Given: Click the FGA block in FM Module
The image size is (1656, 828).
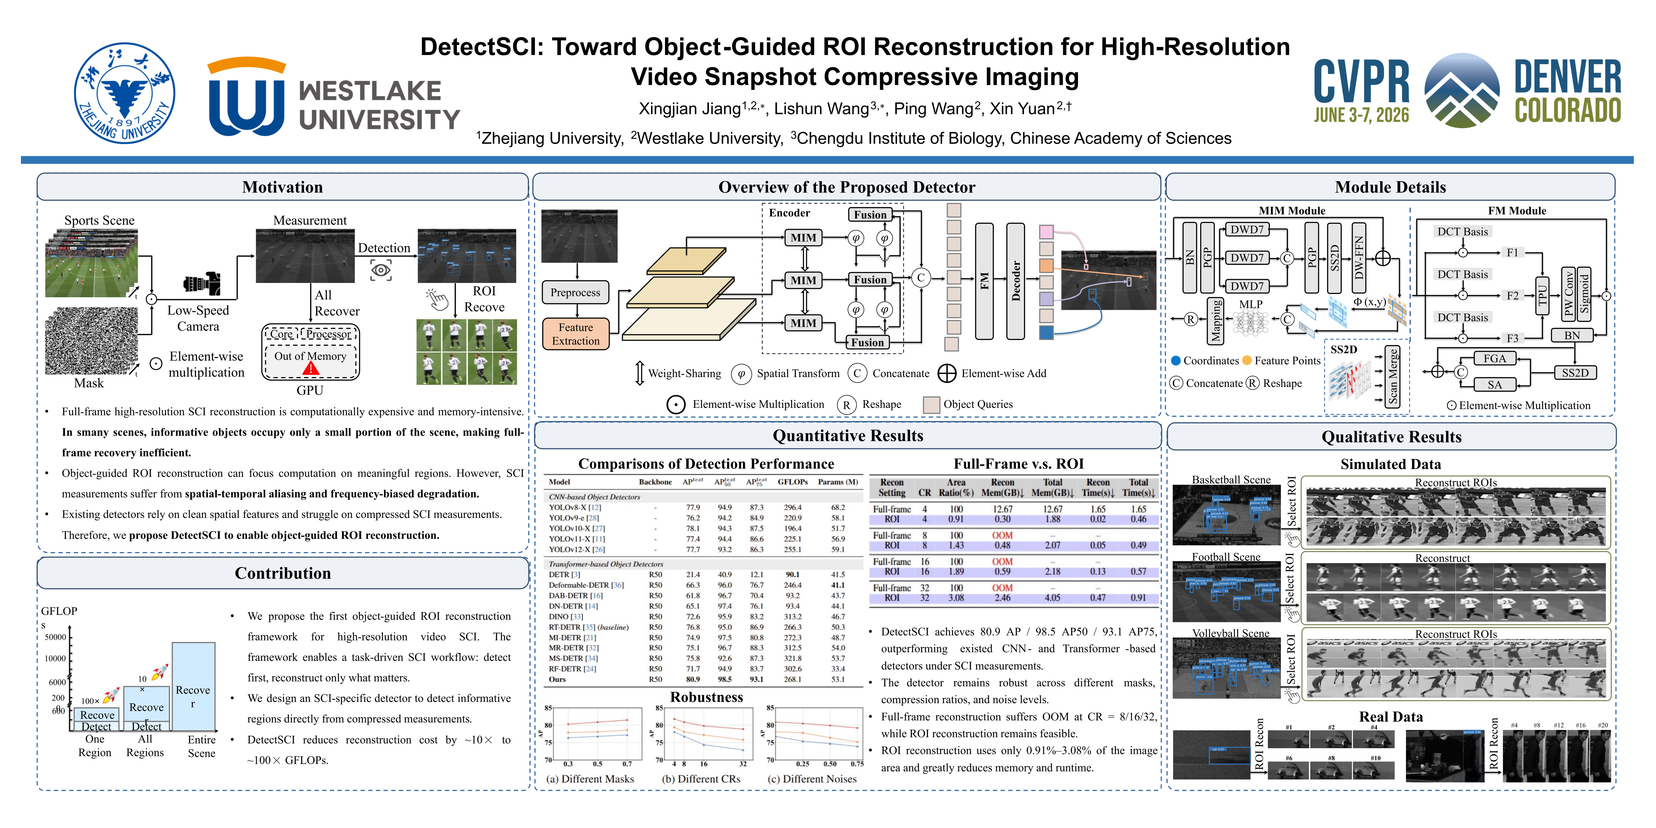Looking at the screenshot, I should click(1495, 359).
